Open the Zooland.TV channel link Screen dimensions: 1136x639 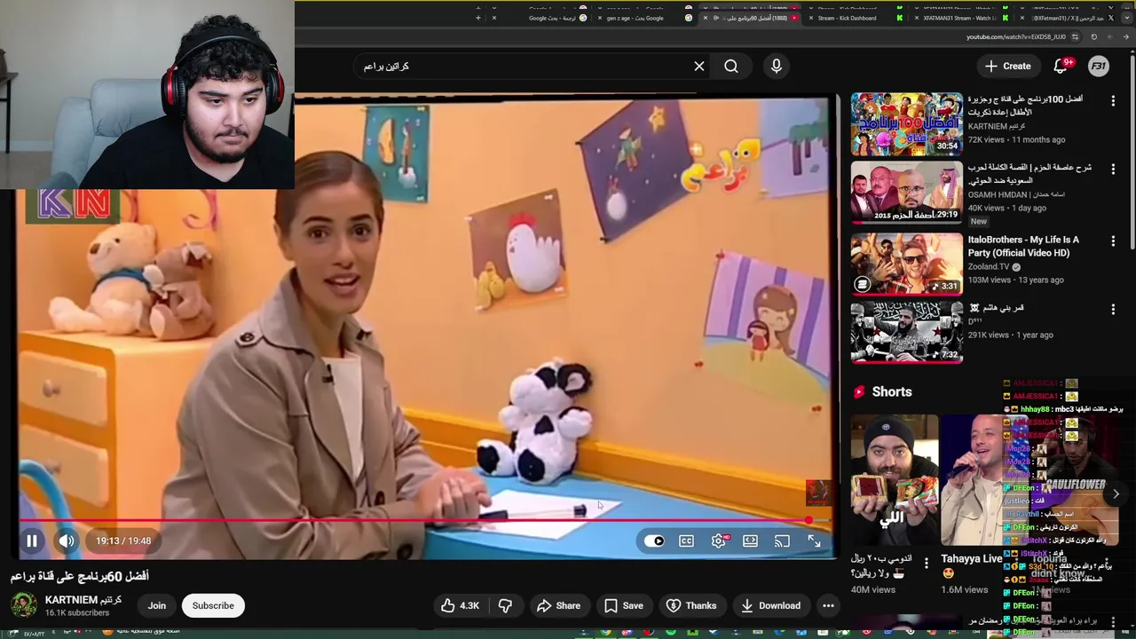(x=989, y=266)
